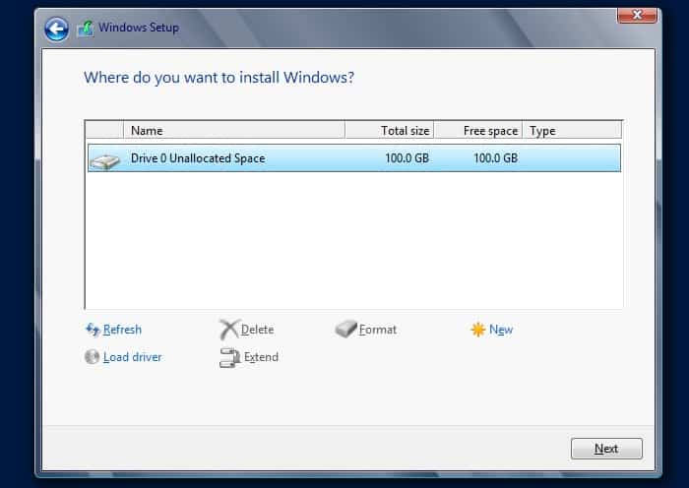Click the Windows Setup title bar icon
Image resolution: width=689 pixels, height=488 pixels.
[x=86, y=29]
